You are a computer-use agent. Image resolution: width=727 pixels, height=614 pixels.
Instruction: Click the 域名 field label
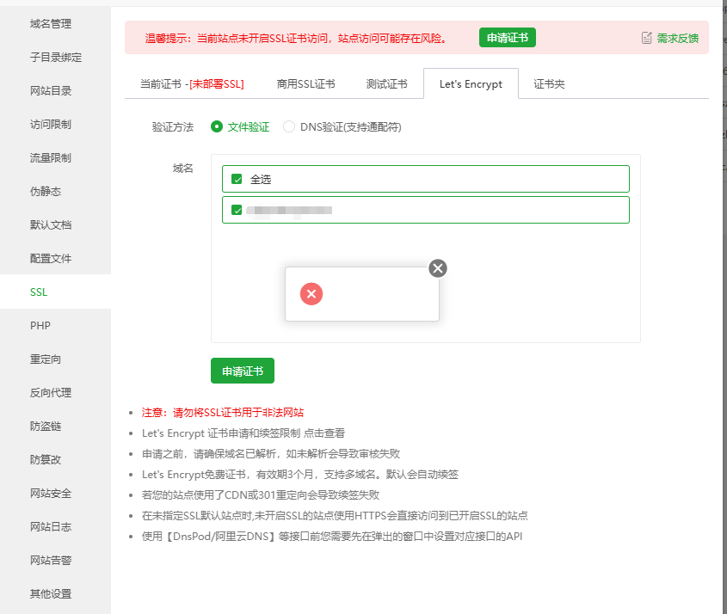(182, 169)
